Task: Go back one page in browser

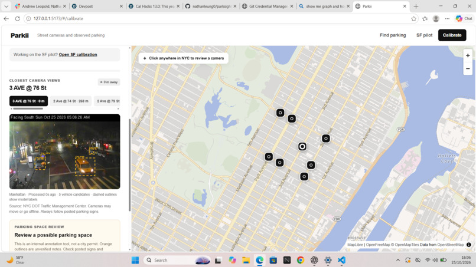Action: tap(6, 18)
